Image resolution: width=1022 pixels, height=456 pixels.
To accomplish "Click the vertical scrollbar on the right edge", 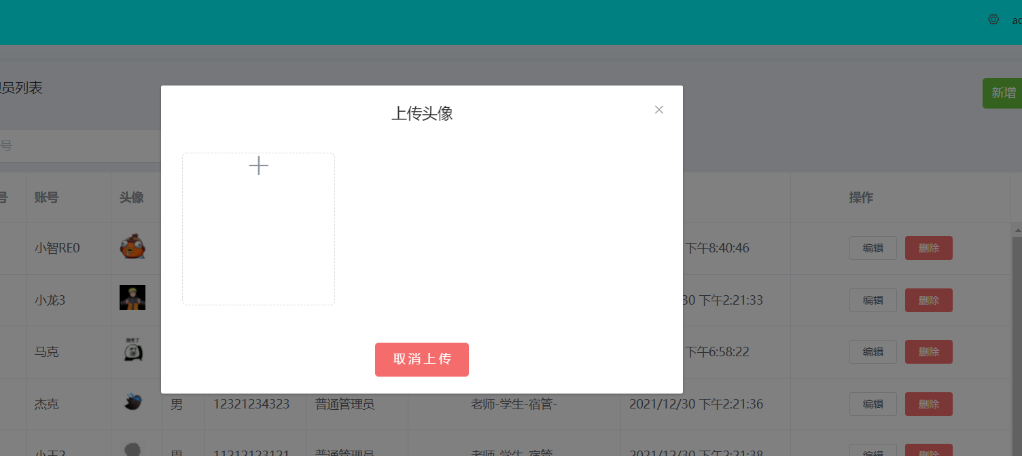I will tap(1018, 271).
